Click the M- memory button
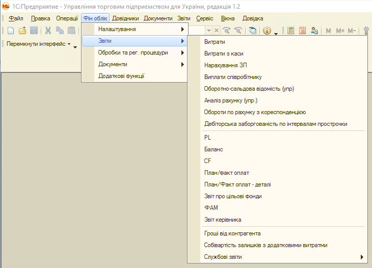The height and width of the screenshot is (268, 372). click(x=352, y=31)
